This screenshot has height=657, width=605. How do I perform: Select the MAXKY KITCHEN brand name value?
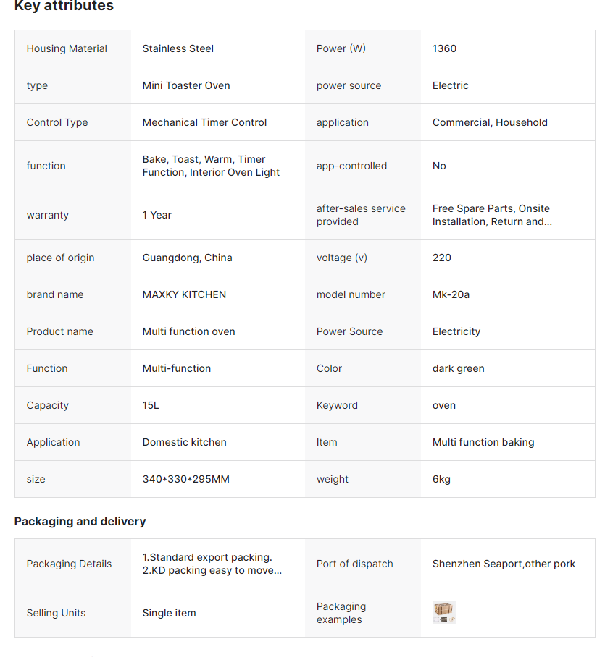184,294
